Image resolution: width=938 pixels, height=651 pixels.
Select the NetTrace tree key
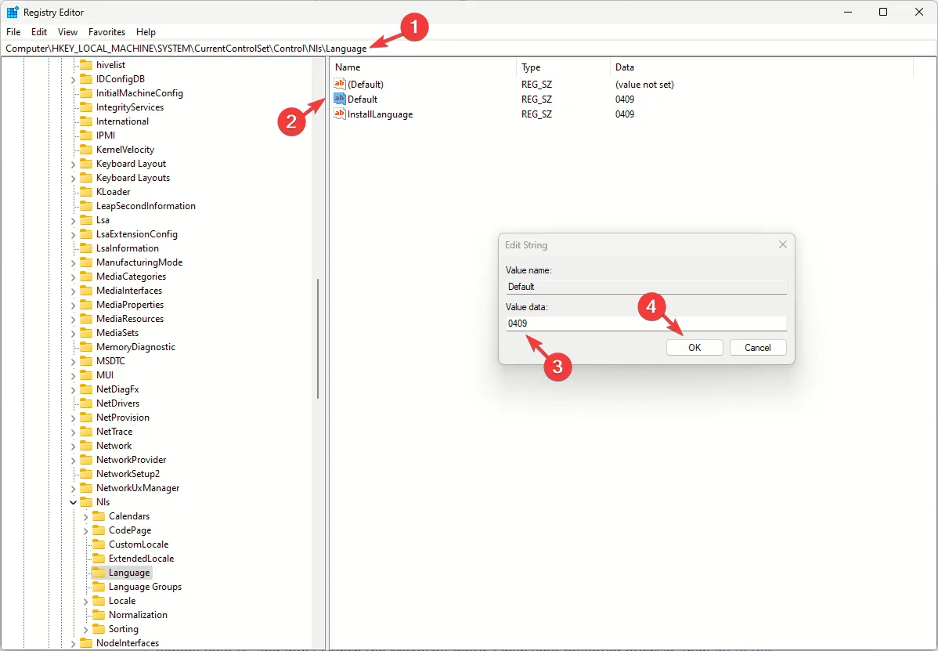point(114,432)
